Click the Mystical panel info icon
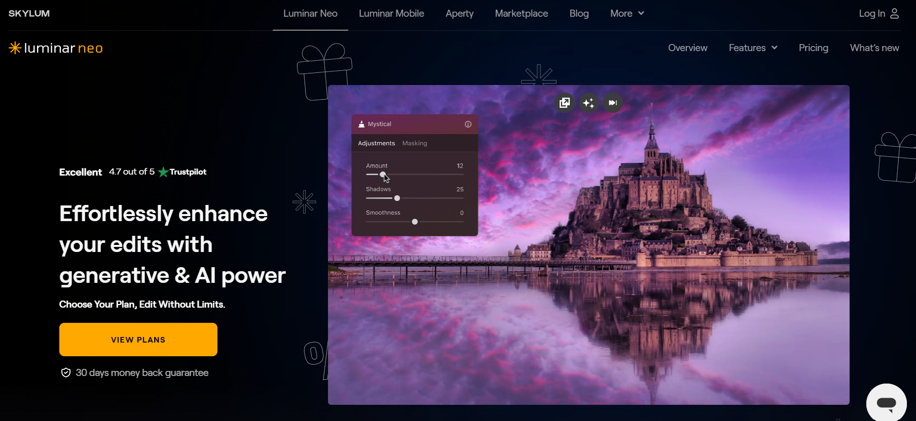This screenshot has height=421, width=916. [x=468, y=124]
